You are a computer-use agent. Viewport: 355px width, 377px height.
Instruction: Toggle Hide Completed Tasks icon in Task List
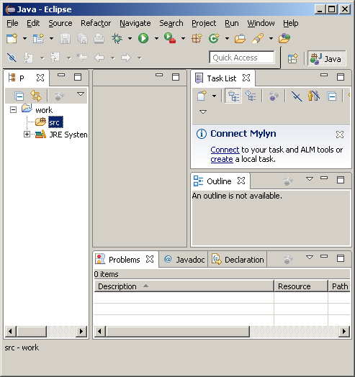(x=296, y=96)
